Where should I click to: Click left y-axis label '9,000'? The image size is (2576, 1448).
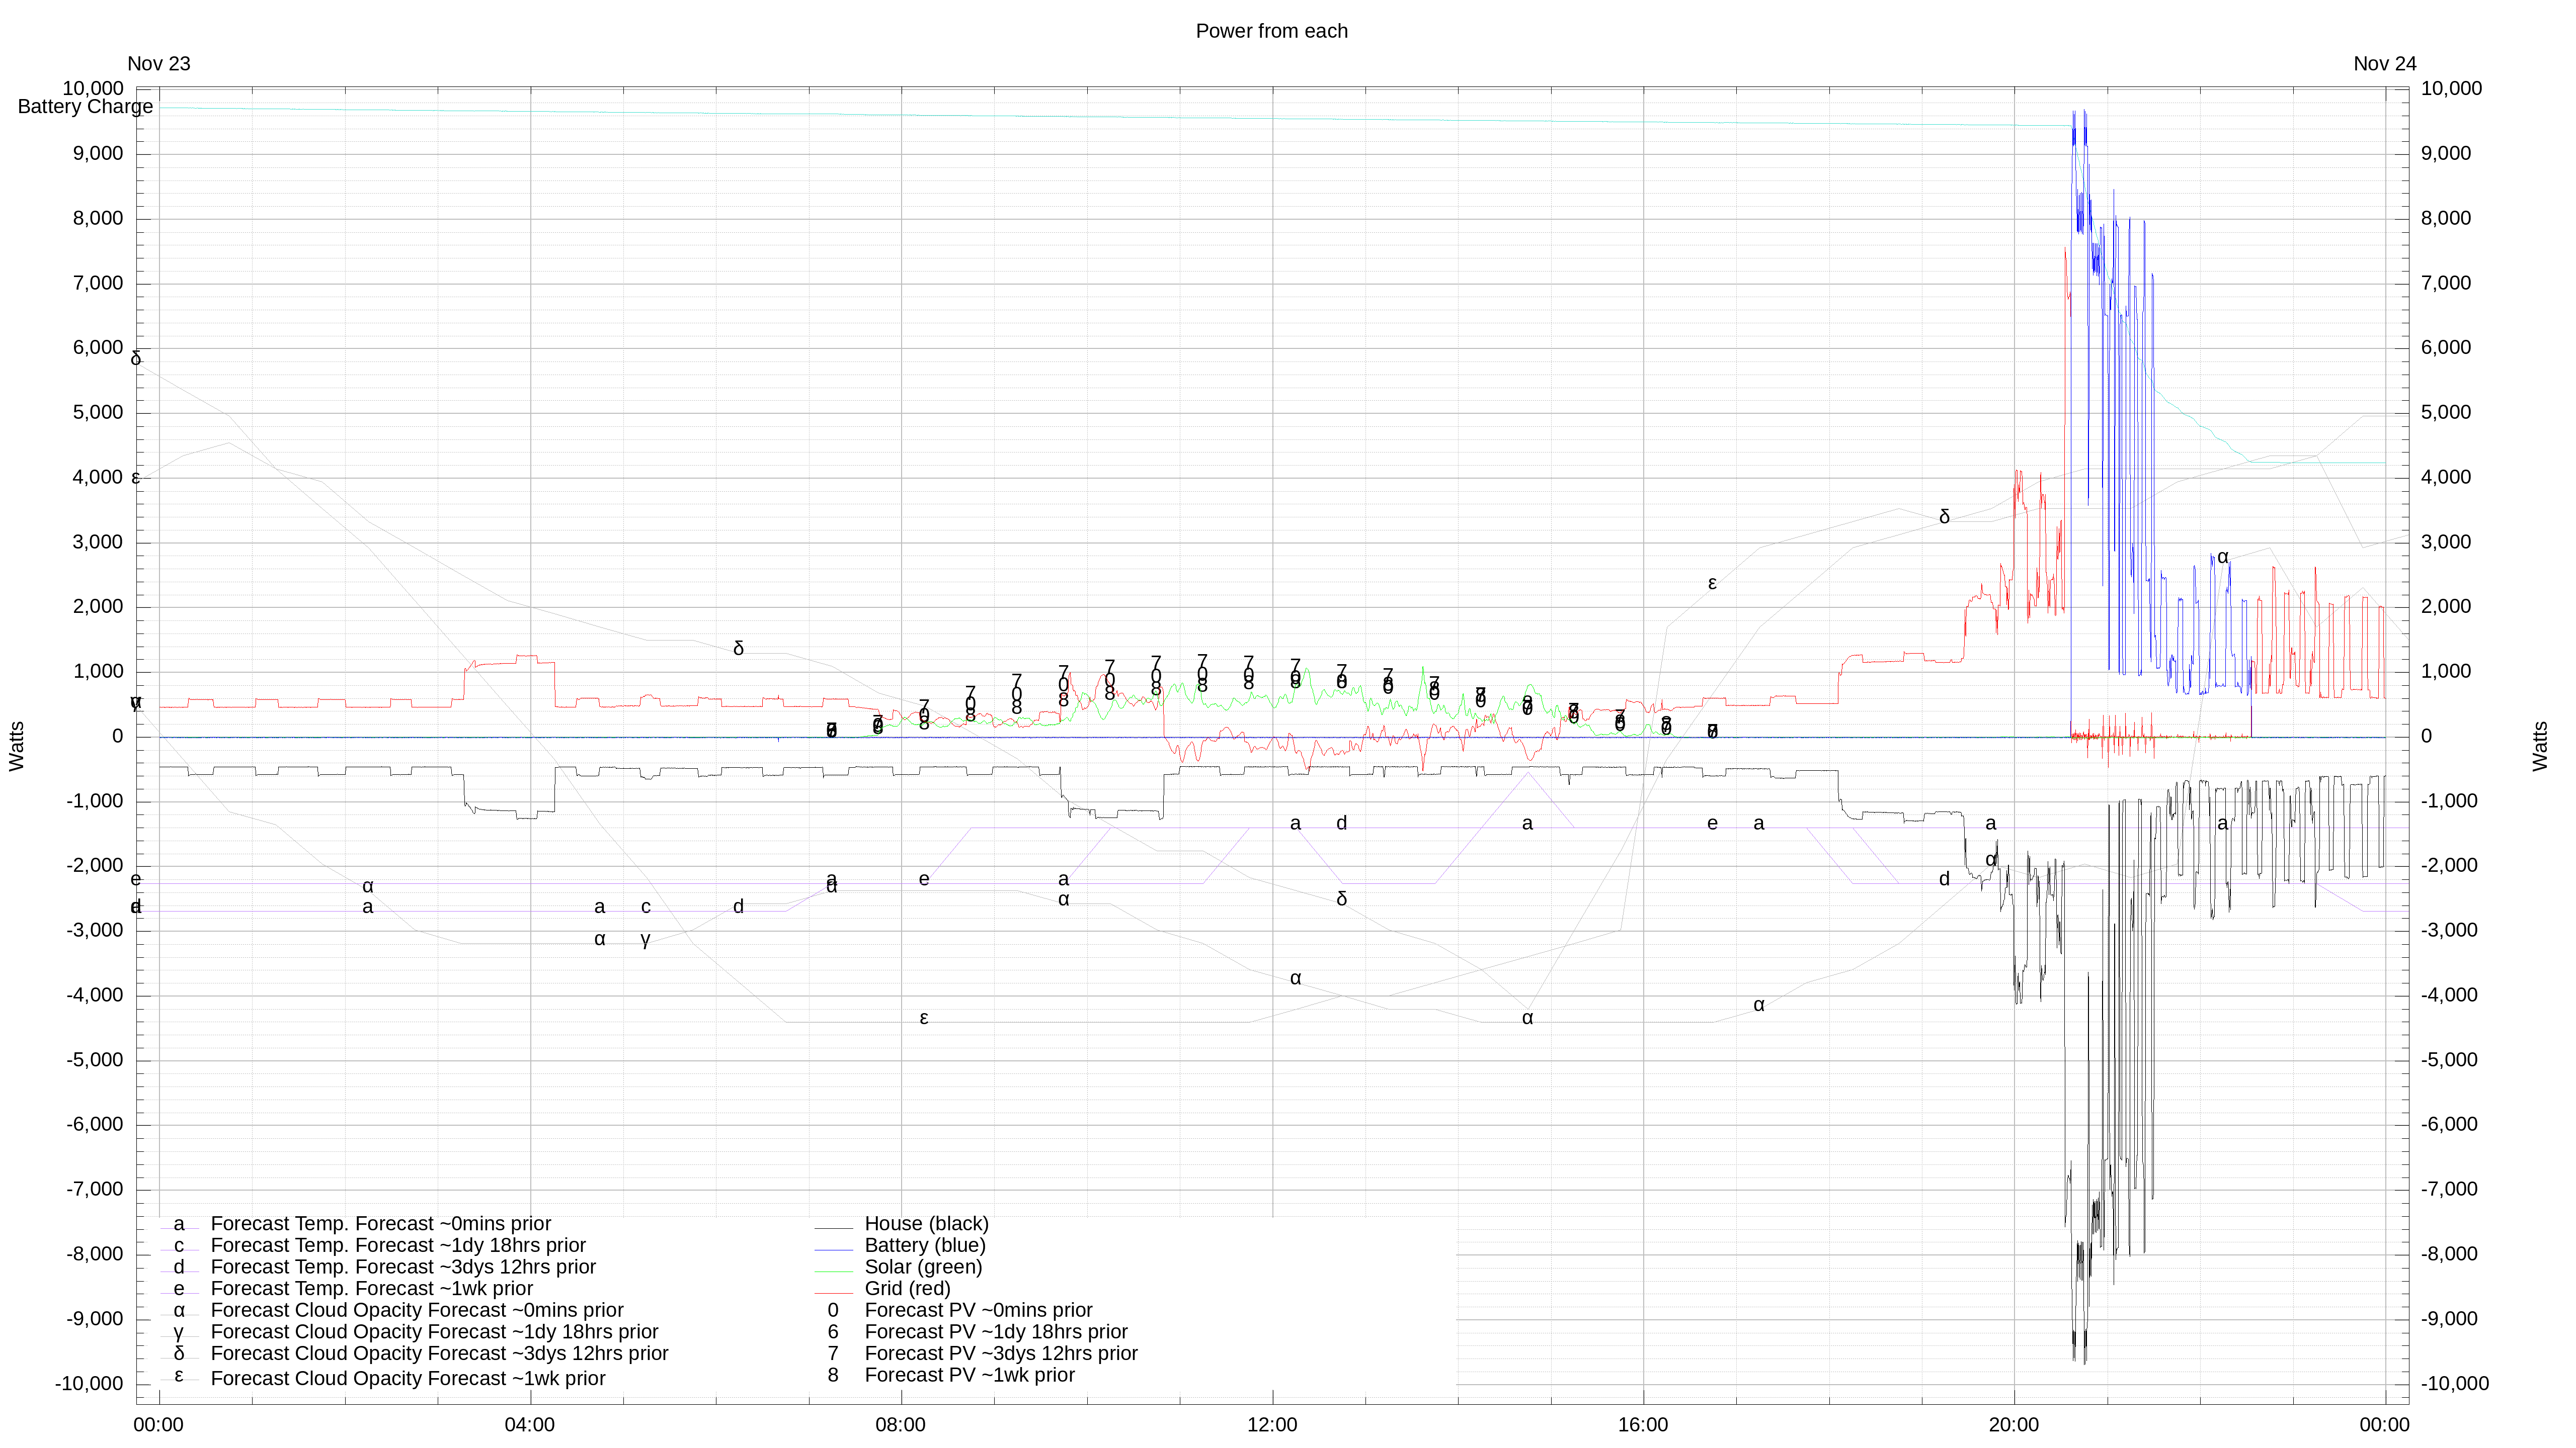point(98,153)
